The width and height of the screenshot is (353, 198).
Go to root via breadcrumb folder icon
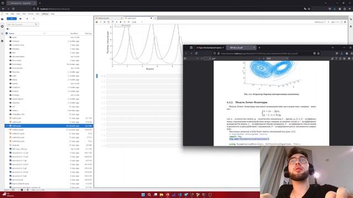(8, 29)
